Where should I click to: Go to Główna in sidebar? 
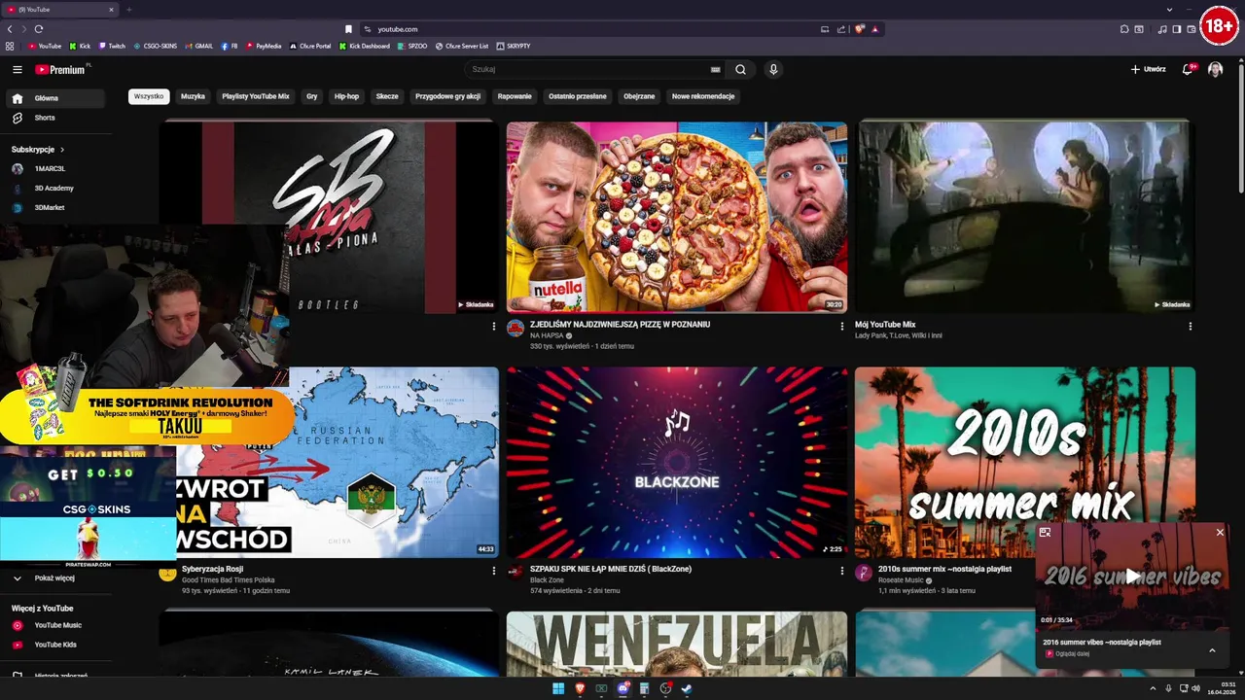[54, 98]
